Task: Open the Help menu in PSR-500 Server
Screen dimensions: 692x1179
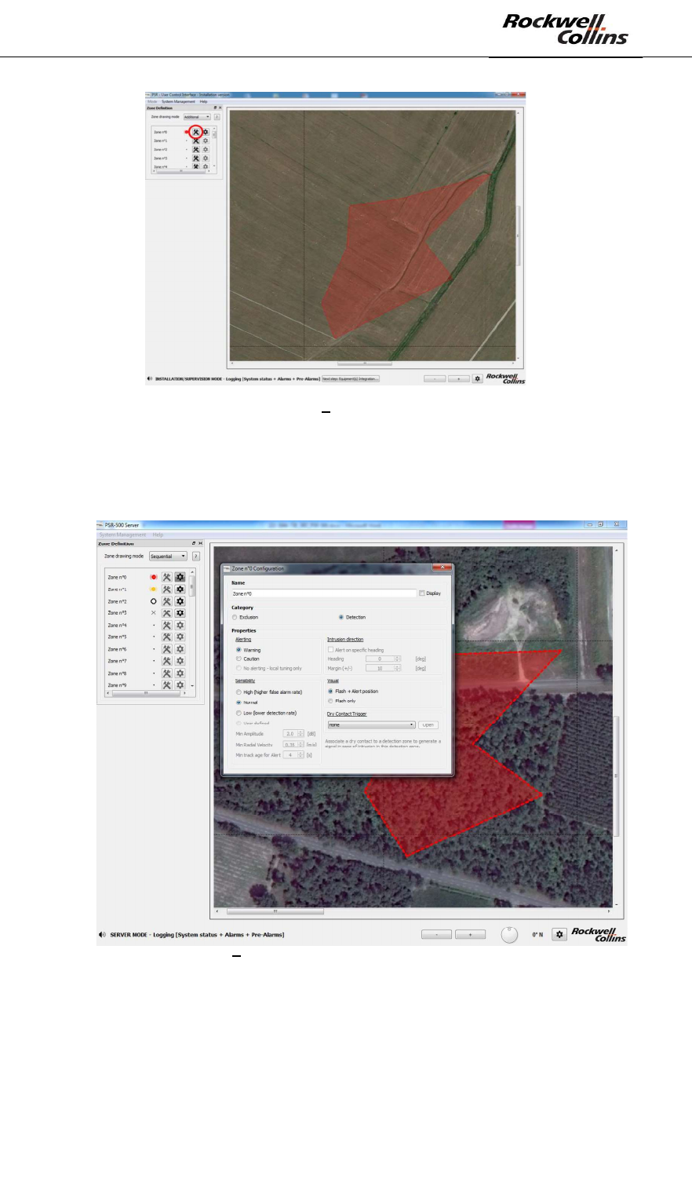Action: pyautogui.click(x=158, y=535)
